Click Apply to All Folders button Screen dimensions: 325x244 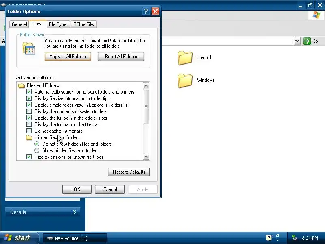point(68,57)
